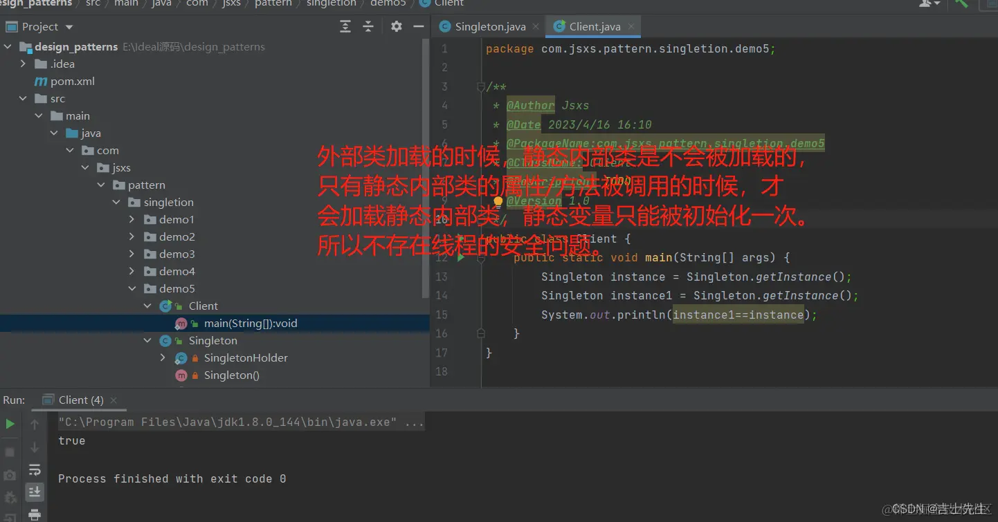
Task: Click 'Singleton instance1' line 14 in editor
Action: [x=700, y=295]
